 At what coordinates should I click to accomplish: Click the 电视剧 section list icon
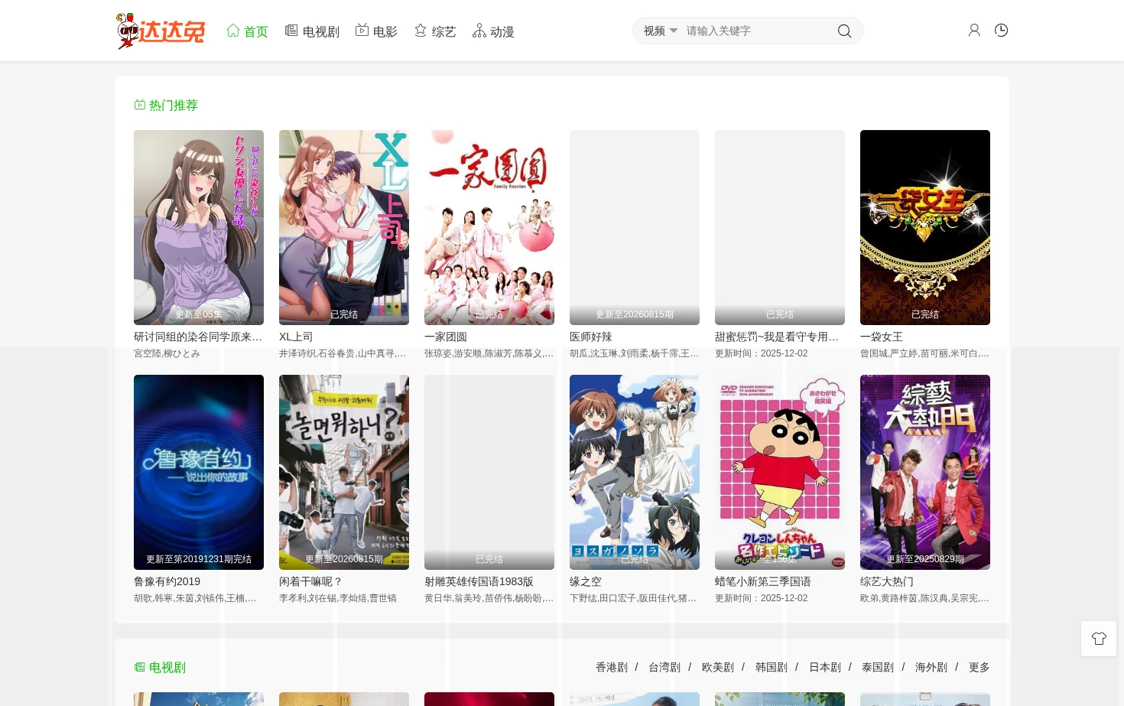(x=140, y=667)
